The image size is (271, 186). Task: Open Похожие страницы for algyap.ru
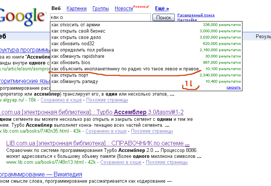coord(107,100)
